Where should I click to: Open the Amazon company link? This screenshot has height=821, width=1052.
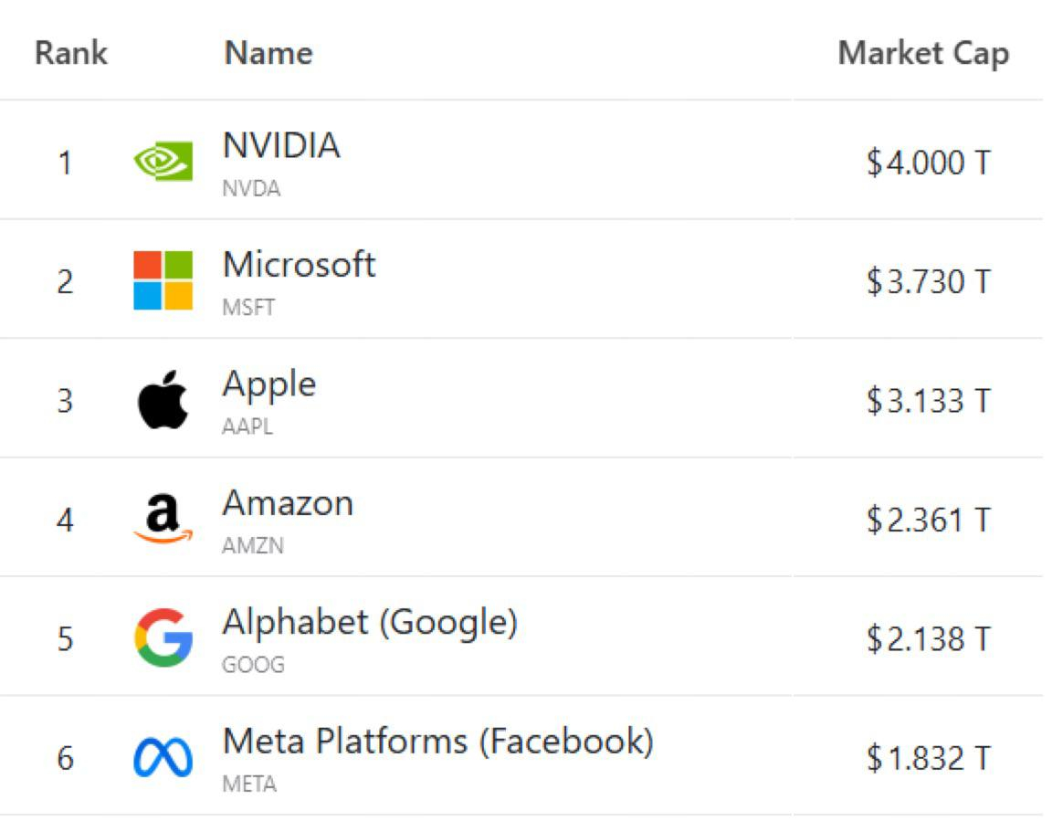tap(288, 503)
